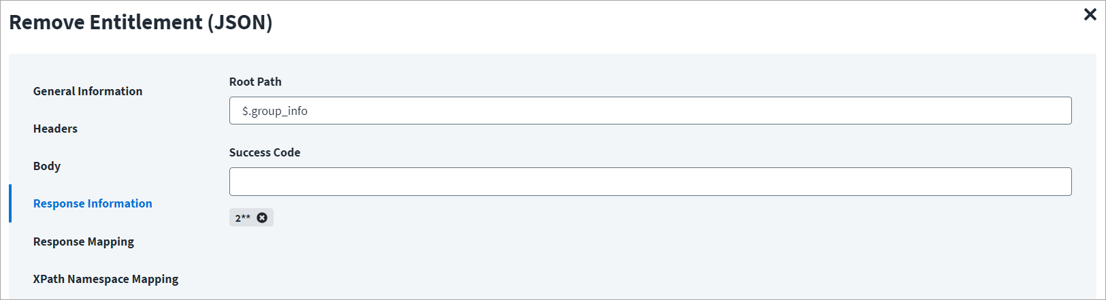This screenshot has width=1106, height=300.
Task: Remove the 2** success code chip
Action: [262, 218]
